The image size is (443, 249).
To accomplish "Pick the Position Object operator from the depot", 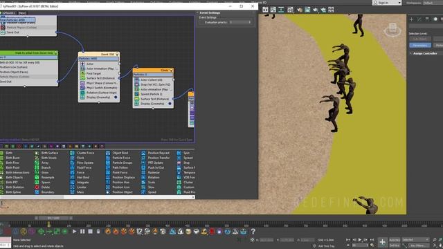I will pyautogui.click(x=119, y=192).
